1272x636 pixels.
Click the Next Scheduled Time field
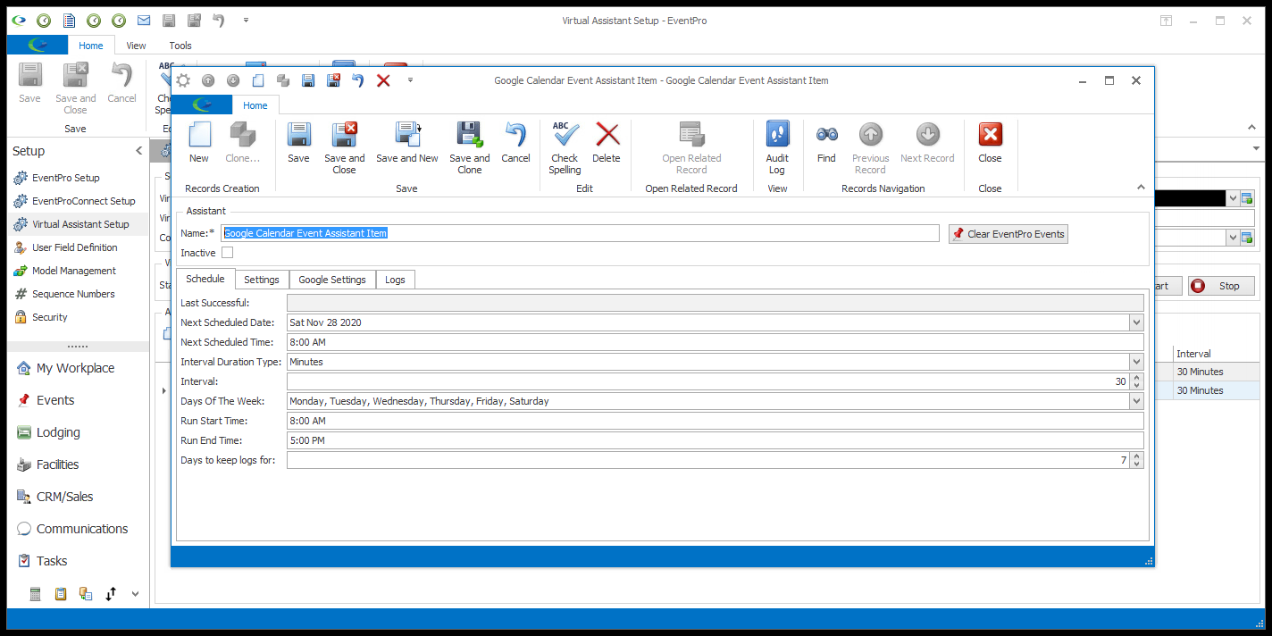(x=715, y=342)
